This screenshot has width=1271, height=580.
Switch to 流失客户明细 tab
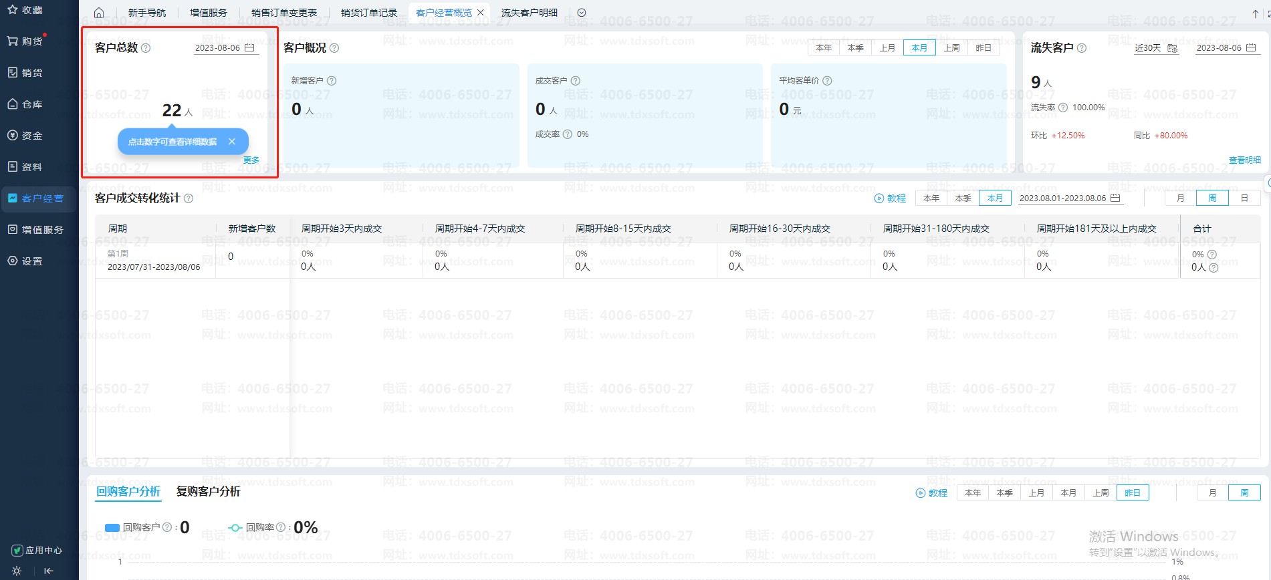529,13
